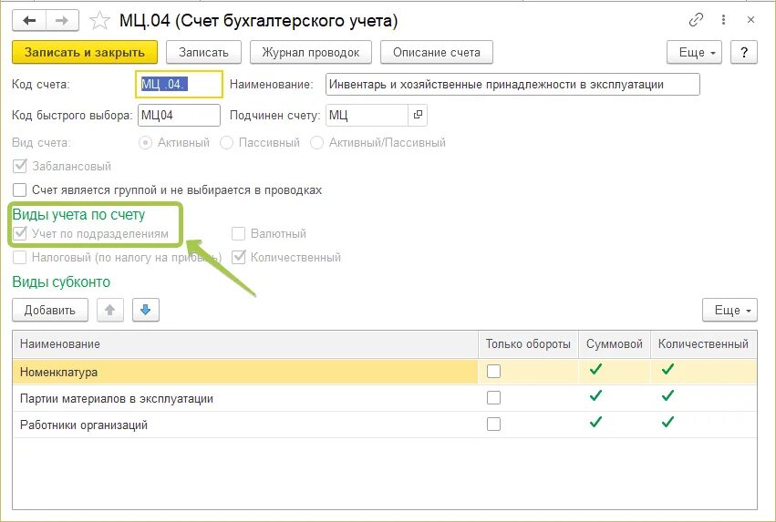The width and height of the screenshot is (776, 522).
Task: Check 'Счет является группой' checkbox
Action: pos(20,189)
